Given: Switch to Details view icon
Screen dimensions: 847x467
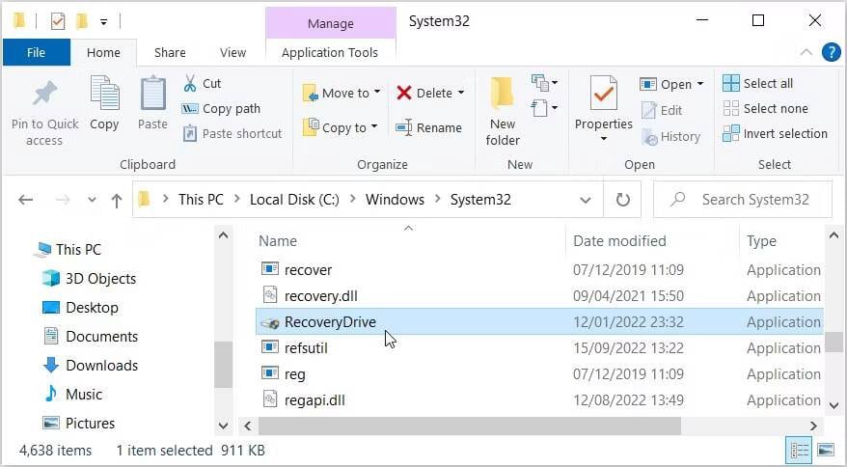Looking at the screenshot, I should (800, 450).
